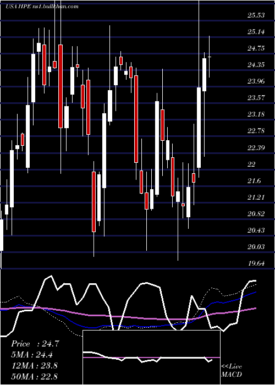Click the 25.53 price axis label

click(x=256, y=15)
